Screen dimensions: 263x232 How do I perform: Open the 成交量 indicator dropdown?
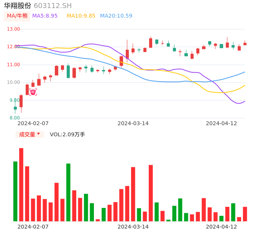tap(30, 134)
